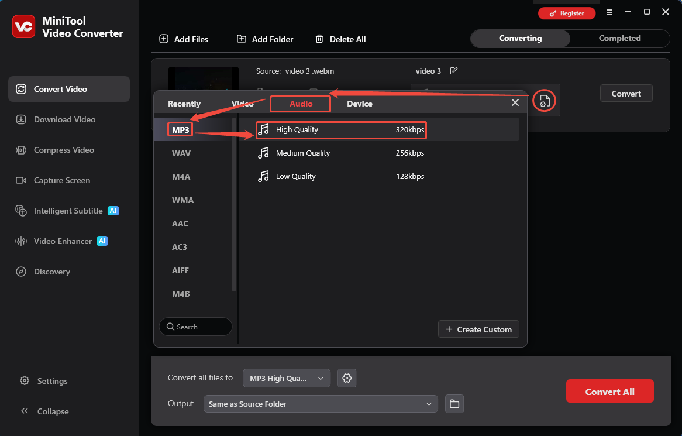Select the Video format tab
This screenshot has width=682, height=436.
(242, 104)
